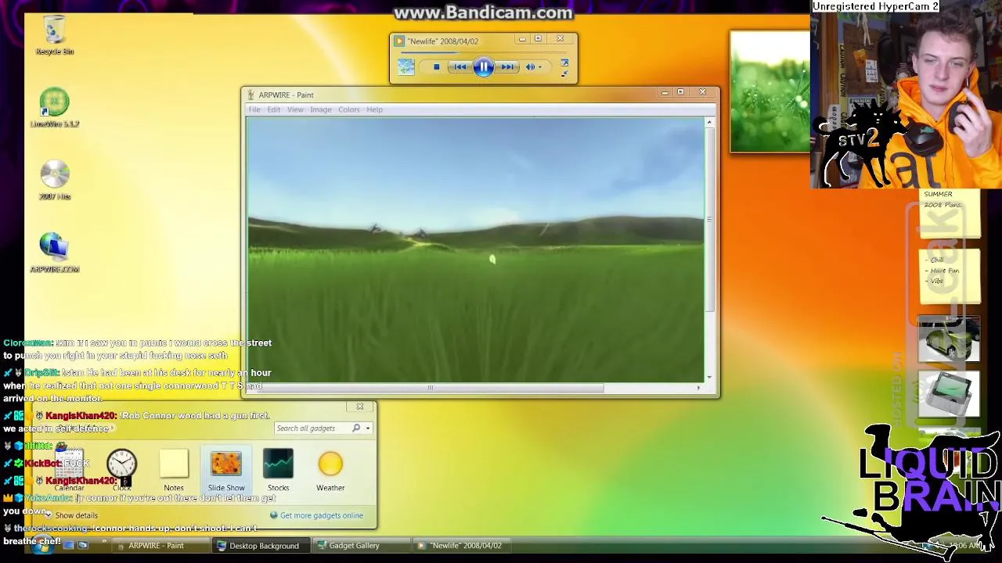Screen dimensions: 1002x563
Task: Select the Stocks gadget
Action: click(x=278, y=470)
